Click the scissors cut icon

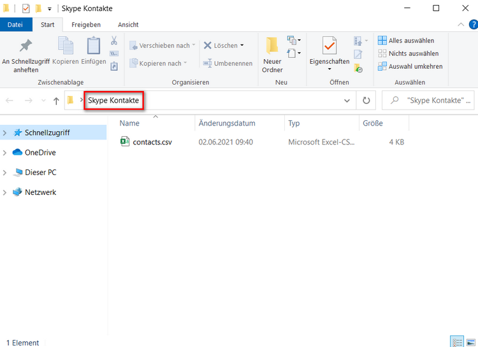click(114, 41)
